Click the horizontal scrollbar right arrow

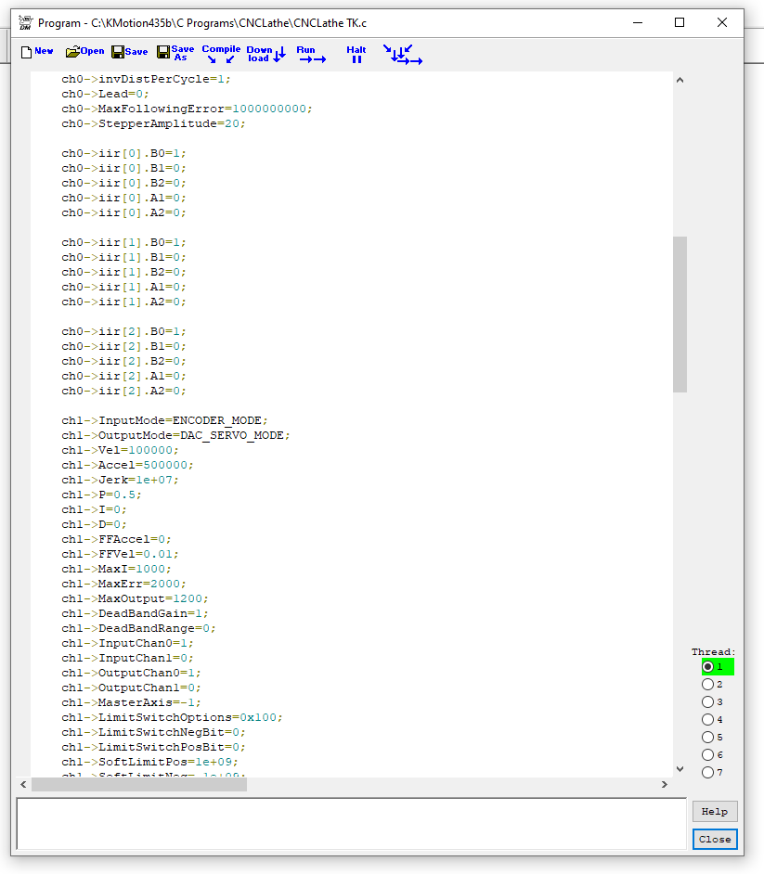coord(664,785)
